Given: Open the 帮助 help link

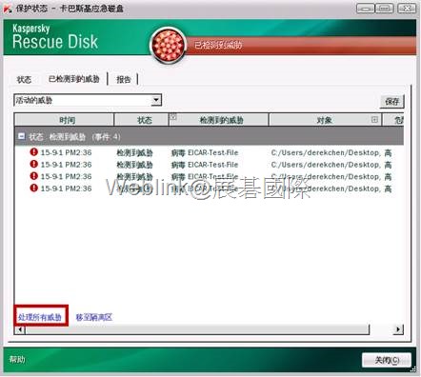Looking at the screenshot, I should click(16, 359).
